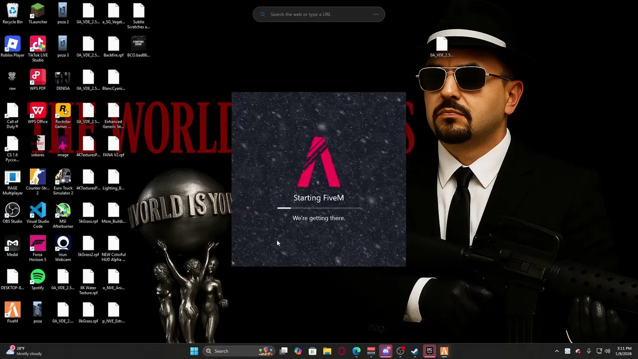The height and width of the screenshot is (359, 638).
Task: Open Microsoft Edge from taskbar
Action: tap(356, 351)
